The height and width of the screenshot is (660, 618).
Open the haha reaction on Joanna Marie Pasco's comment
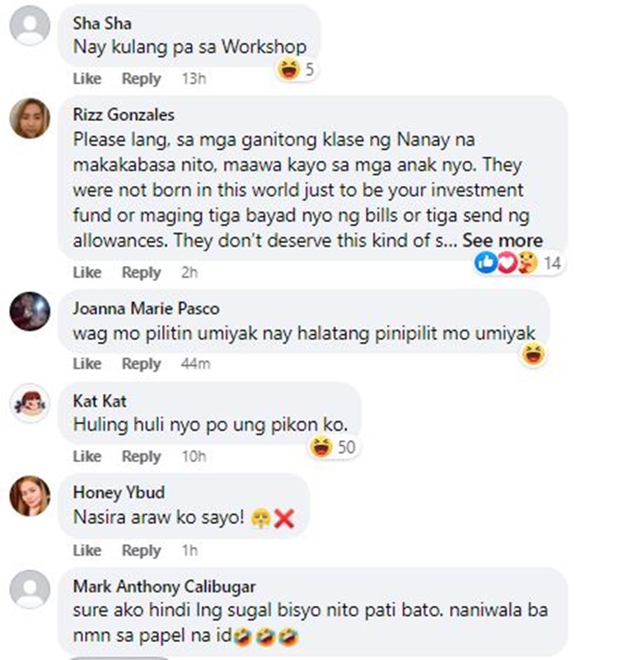533,353
